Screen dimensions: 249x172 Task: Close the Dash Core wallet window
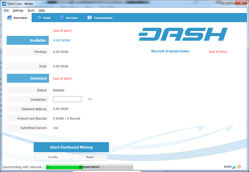coord(241,3)
